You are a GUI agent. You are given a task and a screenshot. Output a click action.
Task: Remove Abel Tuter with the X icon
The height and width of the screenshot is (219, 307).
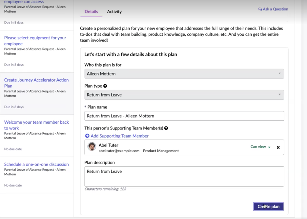coord(278,148)
